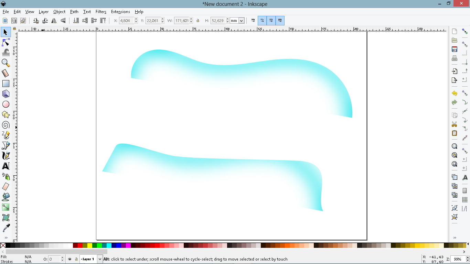The width and height of the screenshot is (470, 264).
Task: Increase the X position spinner
Action: pos(136,19)
